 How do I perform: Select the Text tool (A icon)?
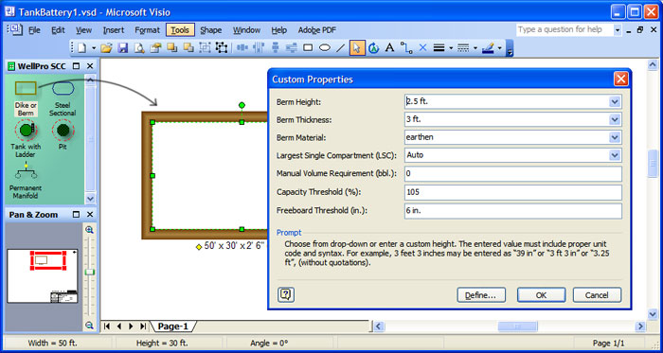tap(389, 47)
